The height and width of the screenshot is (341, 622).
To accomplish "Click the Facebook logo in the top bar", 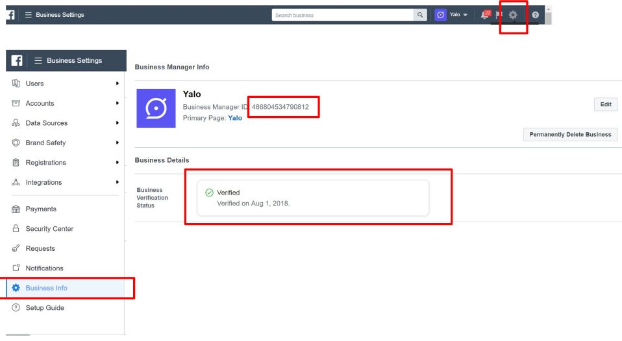I will click(x=10, y=15).
